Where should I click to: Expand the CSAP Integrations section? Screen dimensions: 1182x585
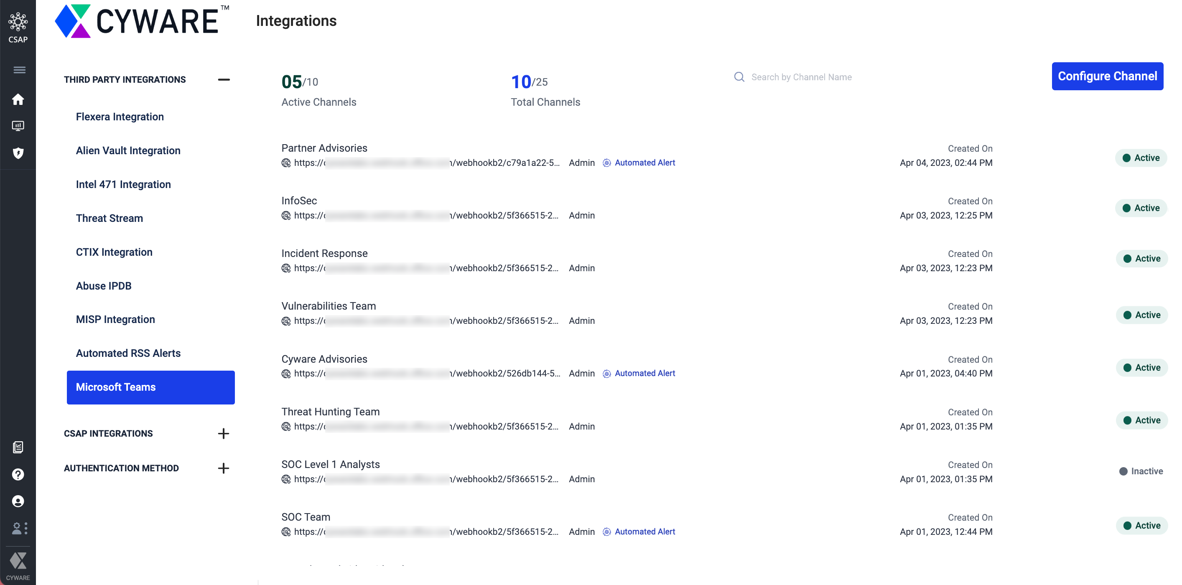224,433
